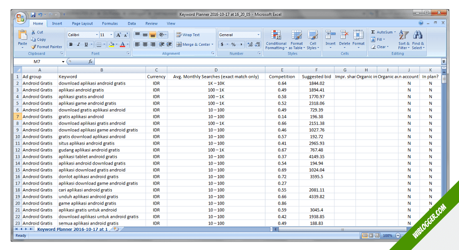Toggle Center horizontal alignment

[145, 45]
